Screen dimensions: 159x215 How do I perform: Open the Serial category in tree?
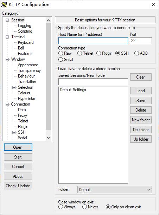tap(23, 138)
